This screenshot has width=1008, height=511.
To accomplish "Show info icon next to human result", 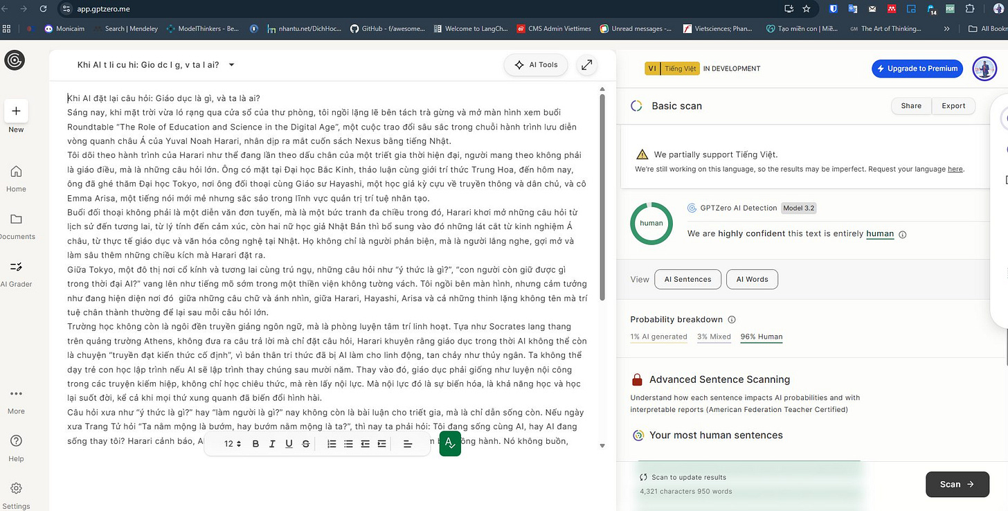I will tap(902, 234).
